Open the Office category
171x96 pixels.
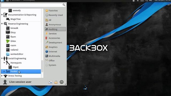[55, 61]
